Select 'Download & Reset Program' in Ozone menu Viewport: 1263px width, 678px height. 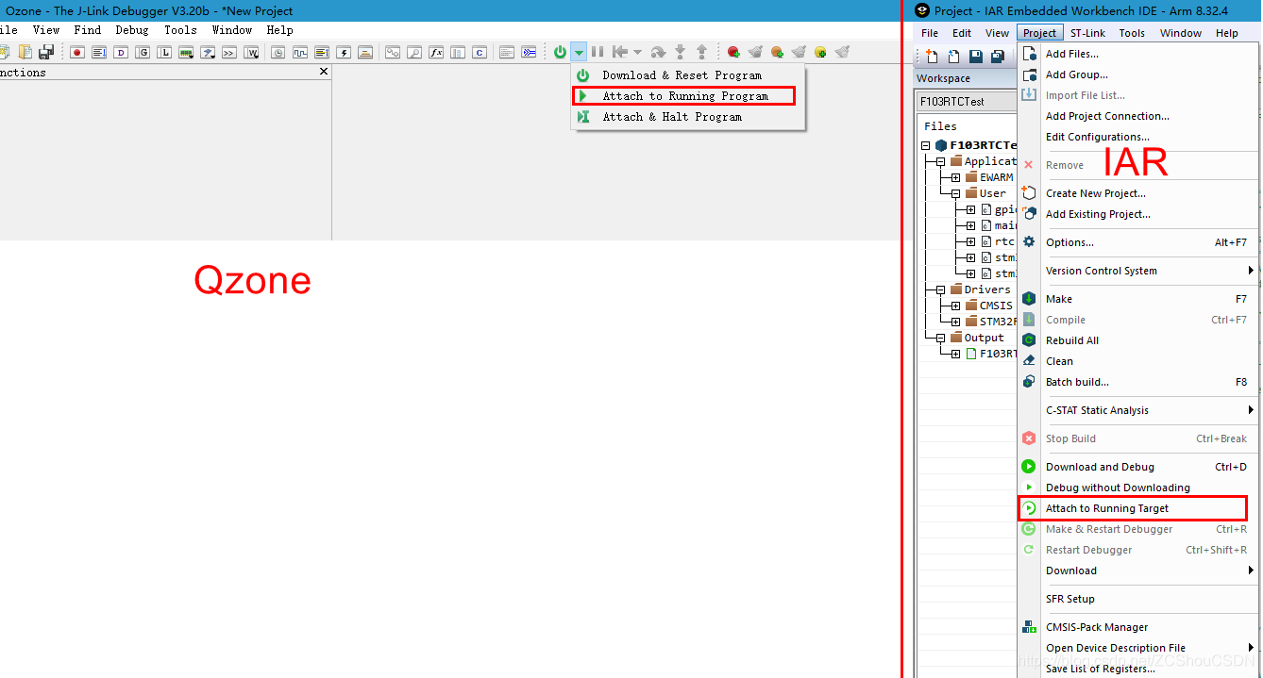point(688,75)
